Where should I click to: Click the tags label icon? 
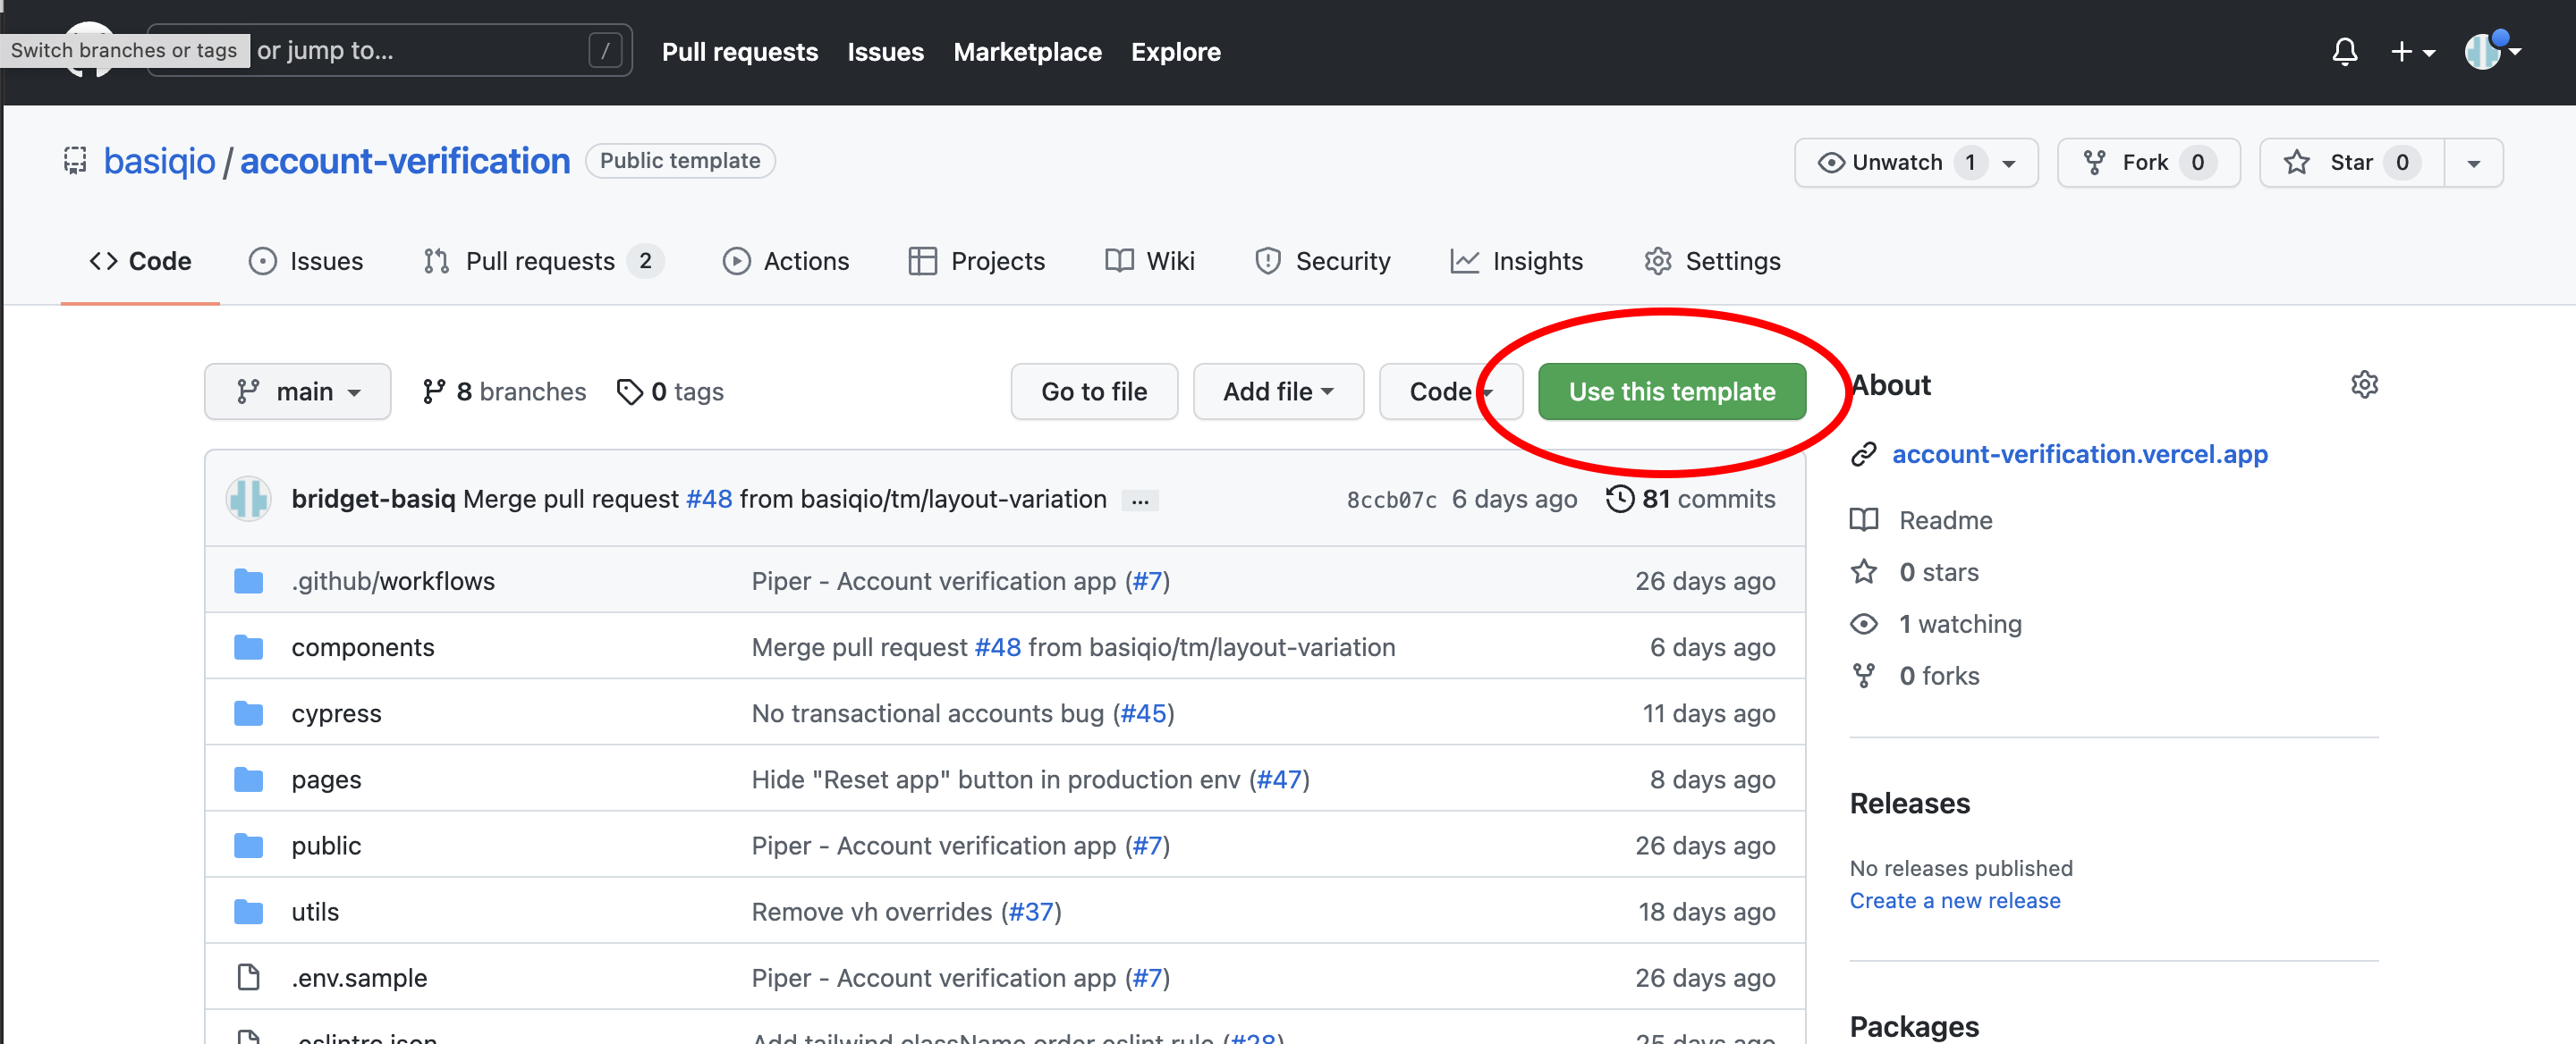coord(629,391)
